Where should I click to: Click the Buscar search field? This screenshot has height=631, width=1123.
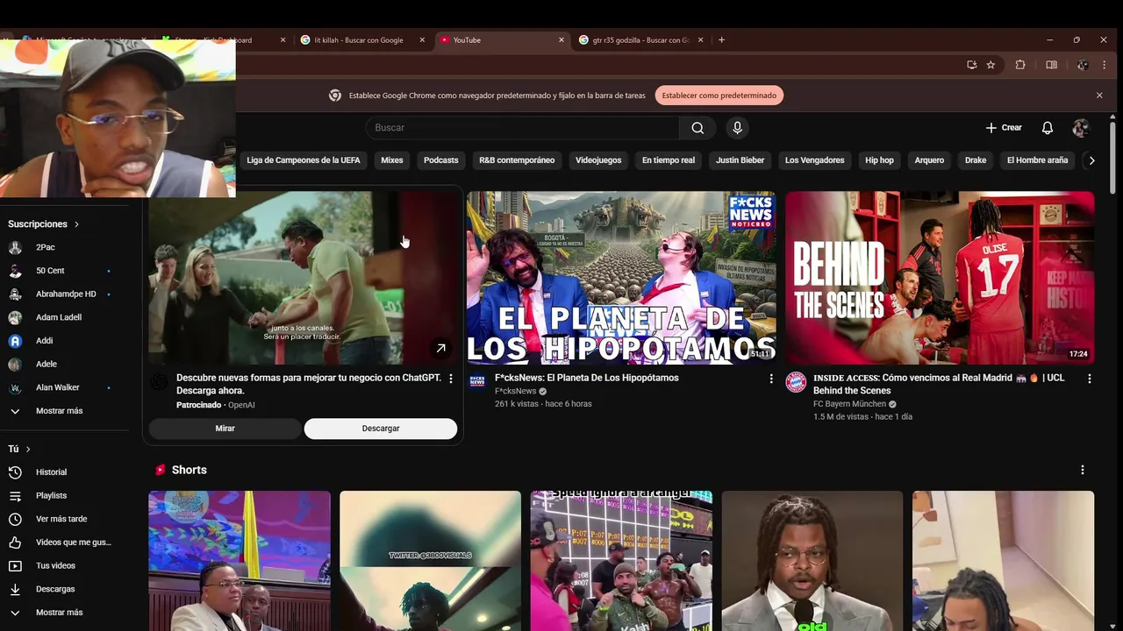[x=522, y=128]
